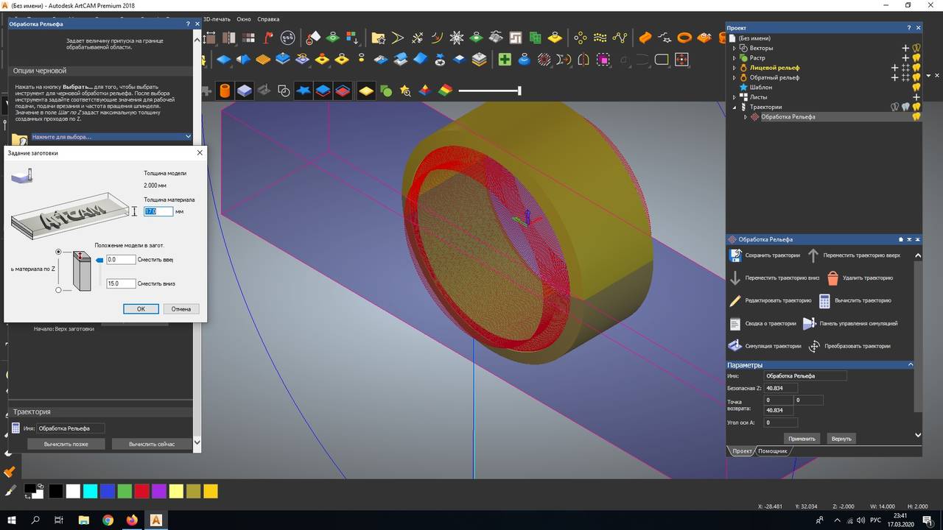Image resolution: width=943 pixels, height=530 pixels.
Task: Expand the Растр tree node
Action: [x=734, y=57]
